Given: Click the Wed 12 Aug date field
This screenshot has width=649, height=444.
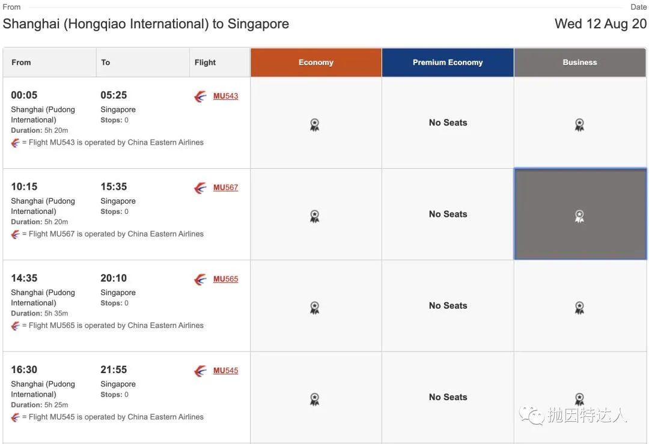Looking at the screenshot, I should pos(600,23).
